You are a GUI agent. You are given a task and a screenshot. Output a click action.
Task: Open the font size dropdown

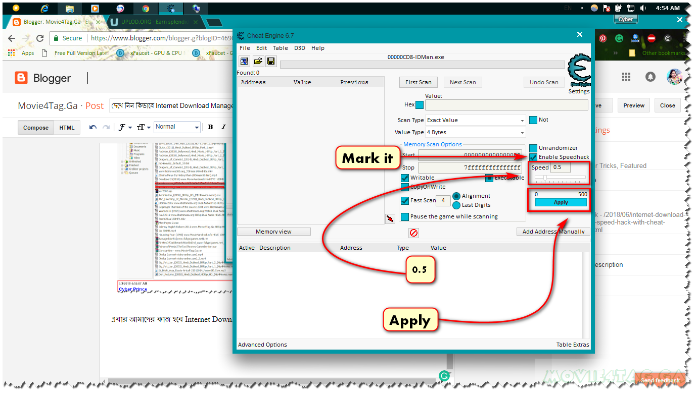pos(144,127)
